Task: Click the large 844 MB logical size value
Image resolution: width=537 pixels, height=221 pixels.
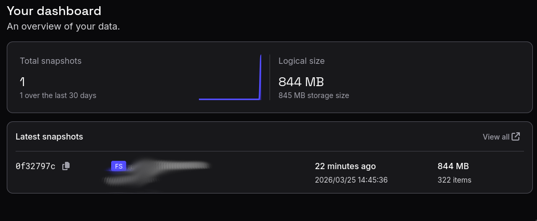Action: (301, 82)
